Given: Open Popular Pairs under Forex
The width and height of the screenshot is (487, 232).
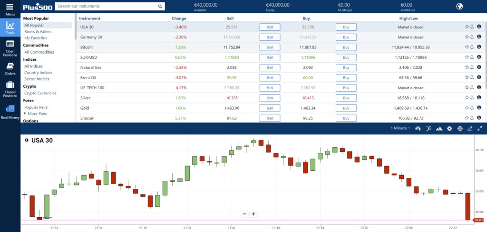Looking at the screenshot, I should coord(36,108).
